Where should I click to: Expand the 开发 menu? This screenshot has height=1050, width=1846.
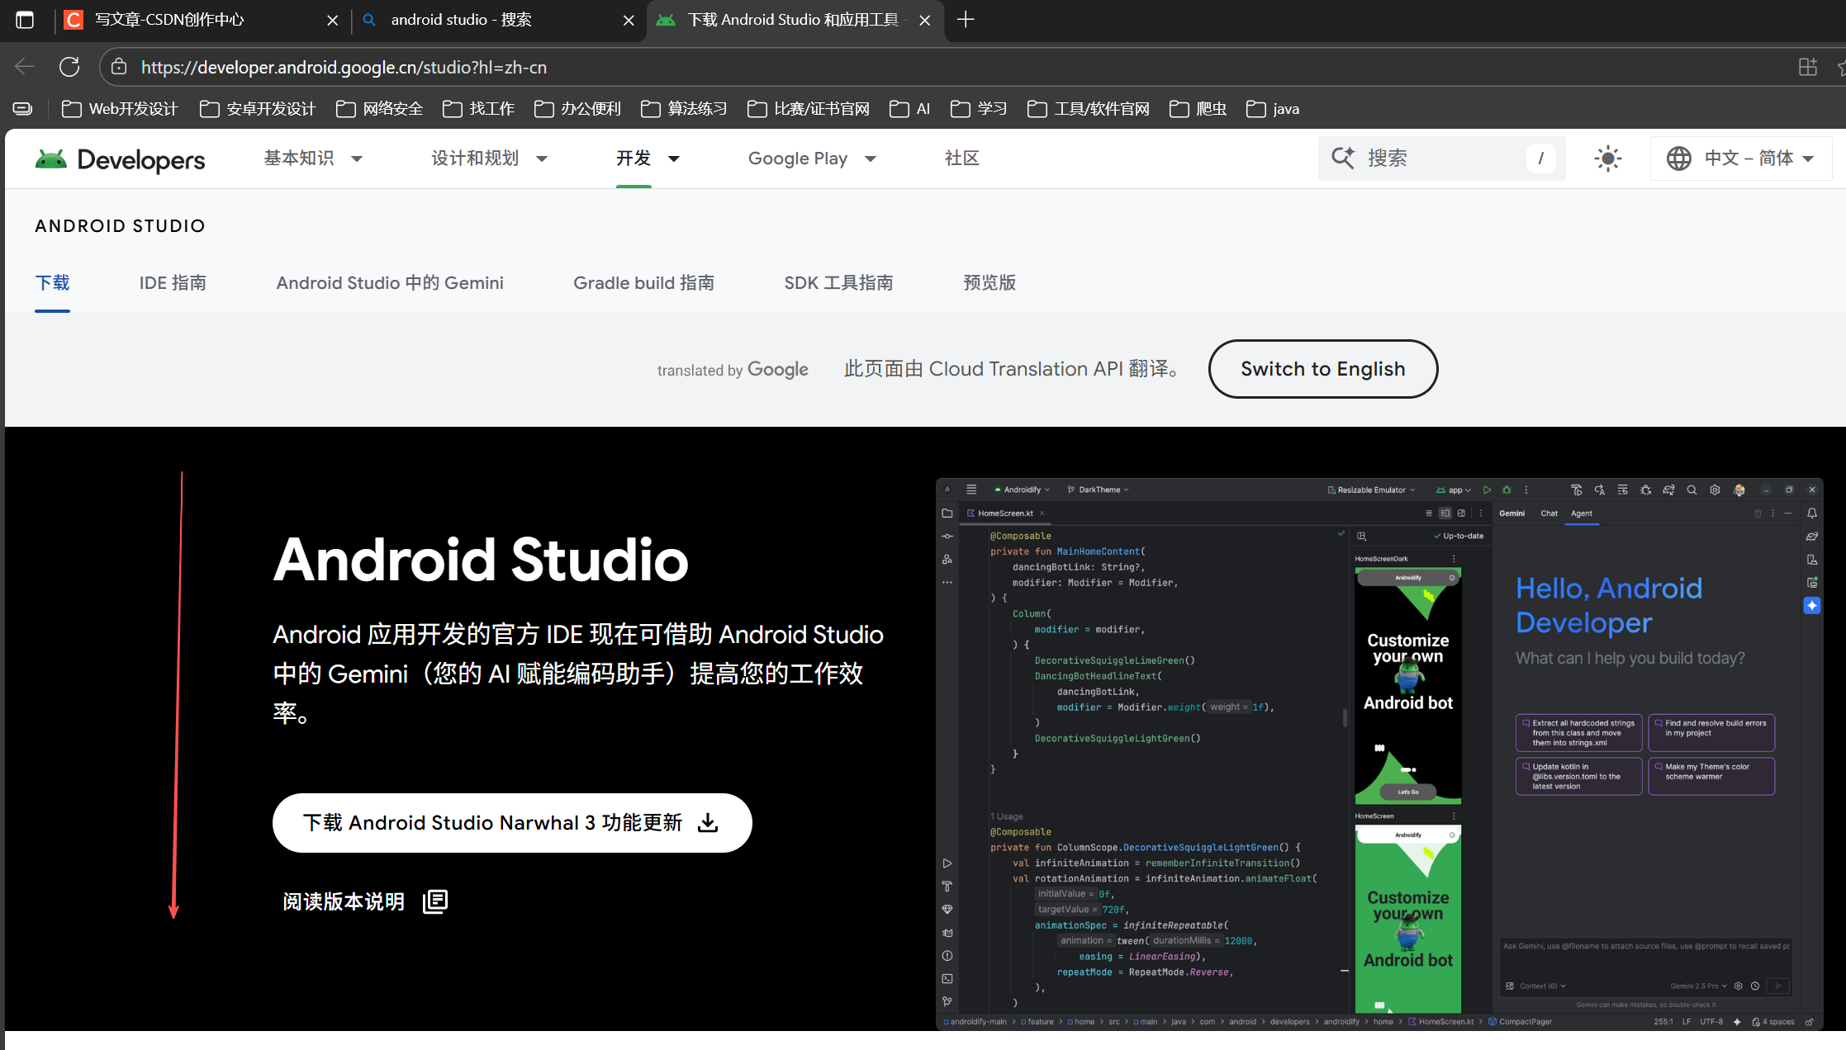648,158
